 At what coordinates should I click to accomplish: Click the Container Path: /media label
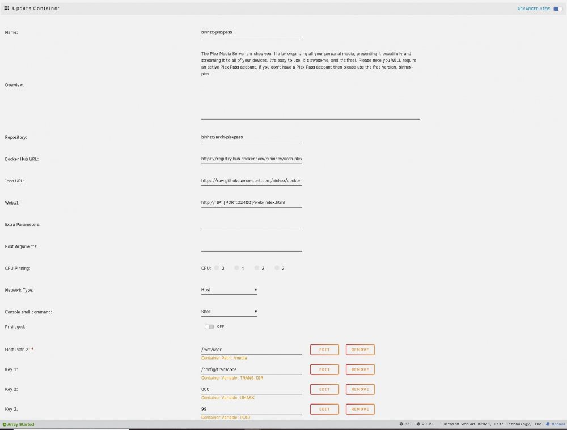pos(224,358)
